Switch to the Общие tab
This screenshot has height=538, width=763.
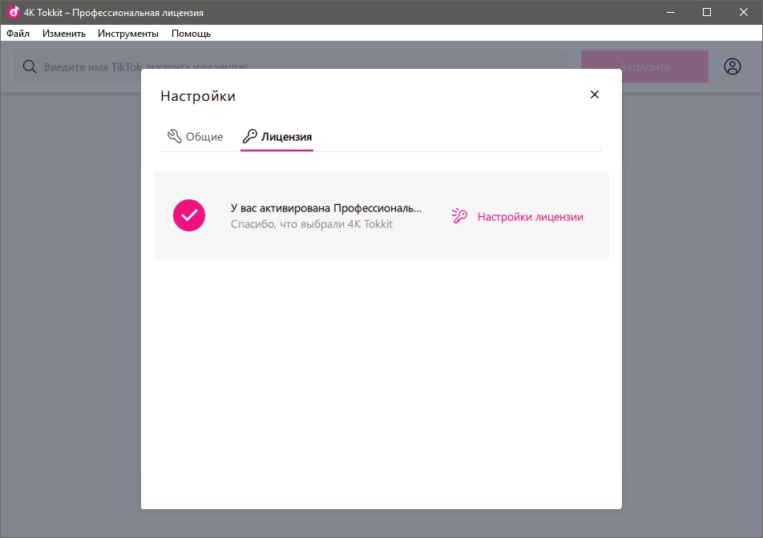point(195,137)
